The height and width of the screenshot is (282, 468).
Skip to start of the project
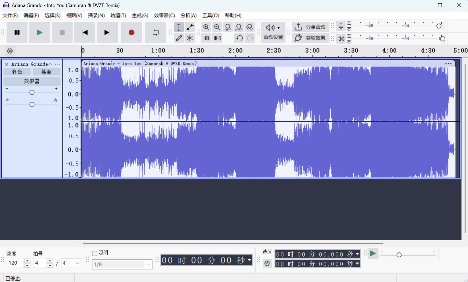click(85, 32)
